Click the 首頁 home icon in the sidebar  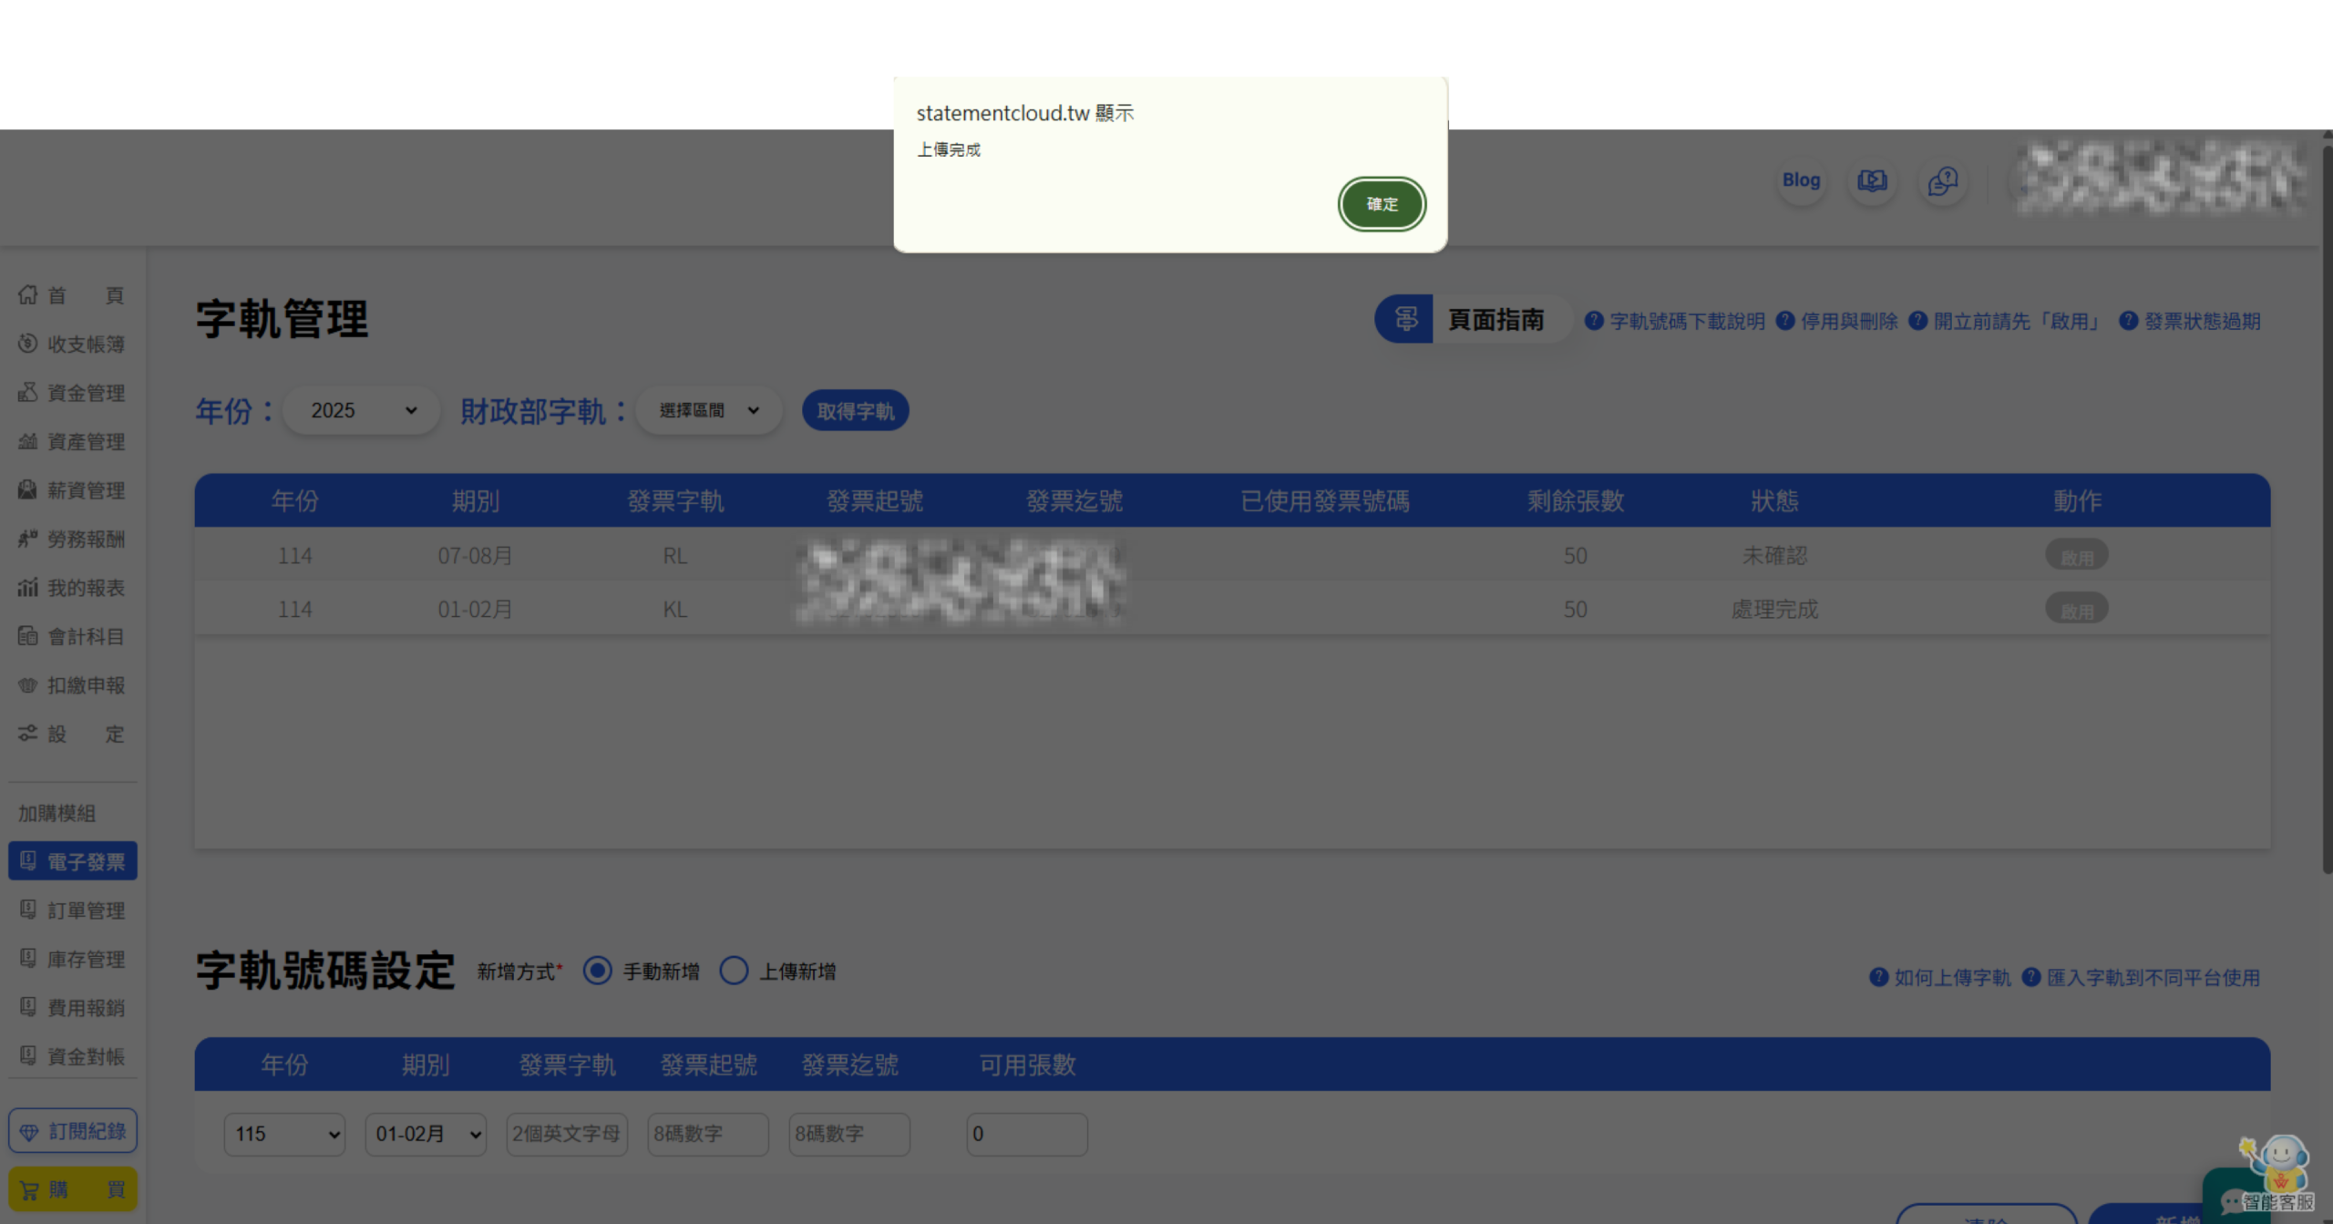27,294
